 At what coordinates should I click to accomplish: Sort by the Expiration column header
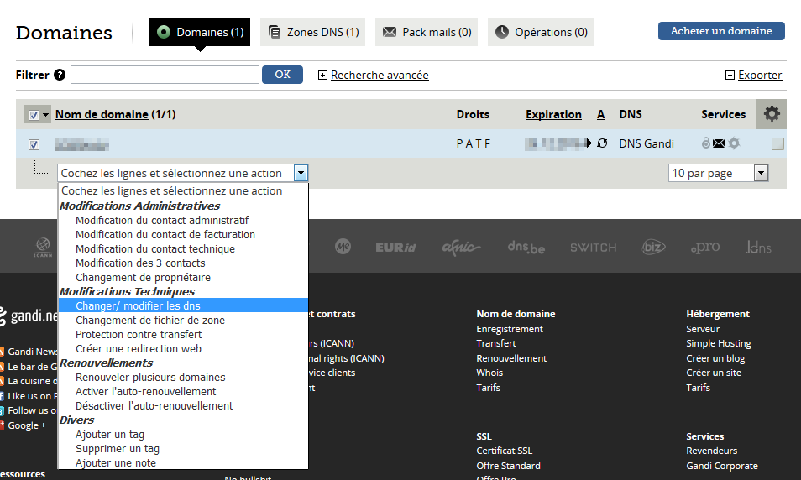(x=553, y=114)
